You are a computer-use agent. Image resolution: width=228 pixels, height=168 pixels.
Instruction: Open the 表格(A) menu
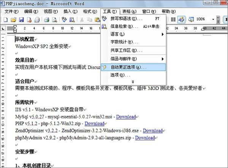tap(129, 11)
